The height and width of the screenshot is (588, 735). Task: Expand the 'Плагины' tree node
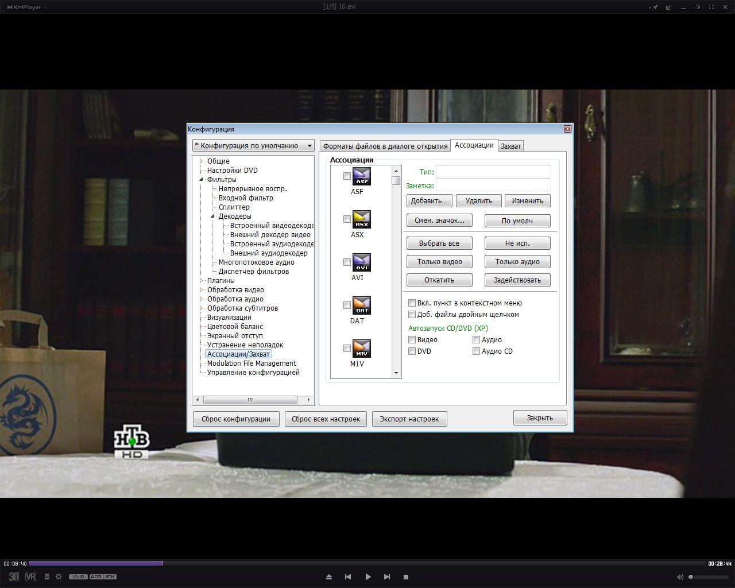[202, 281]
